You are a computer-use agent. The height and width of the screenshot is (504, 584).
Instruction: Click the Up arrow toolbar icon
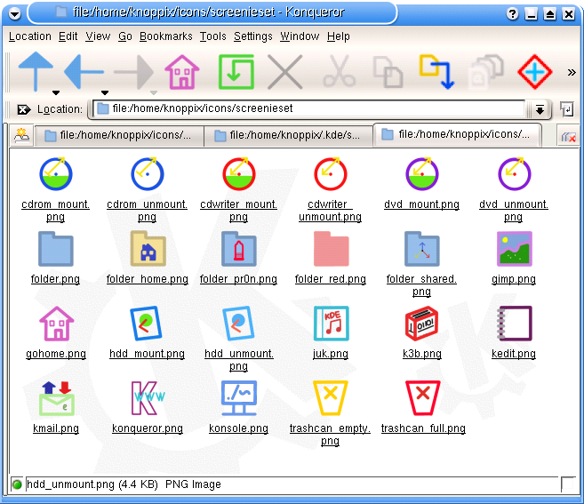click(x=36, y=71)
